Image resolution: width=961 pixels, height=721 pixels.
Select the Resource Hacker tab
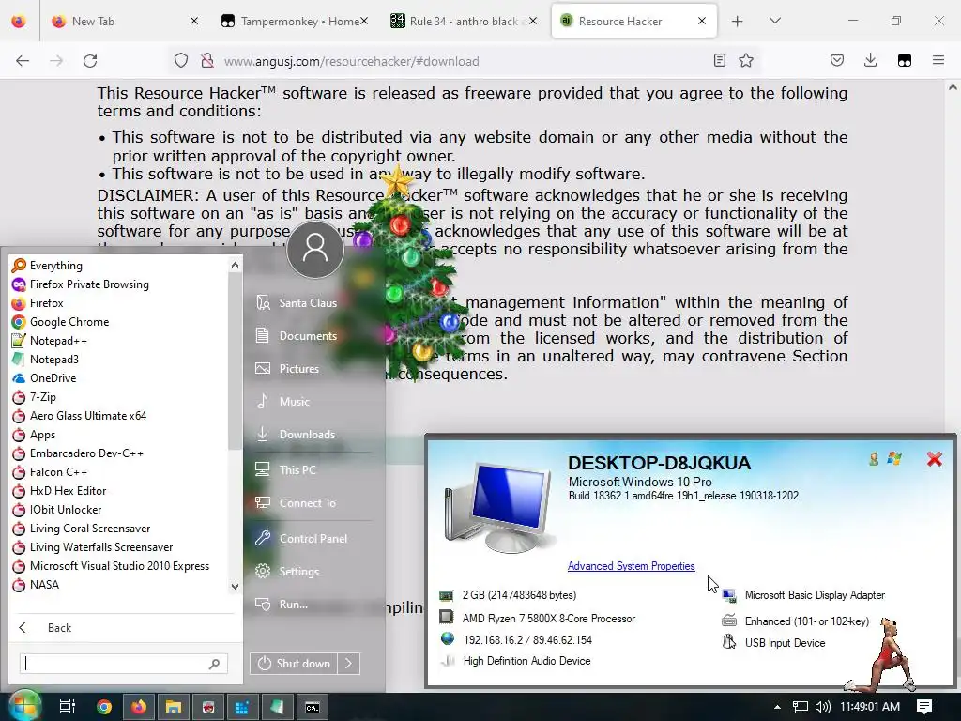coord(634,21)
